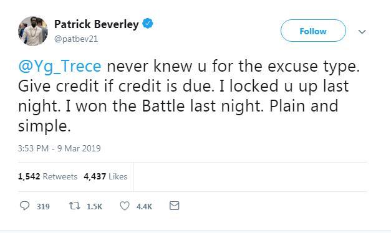Click the @patbev21 handle
This screenshot has width=391, height=233.
(76, 39)
